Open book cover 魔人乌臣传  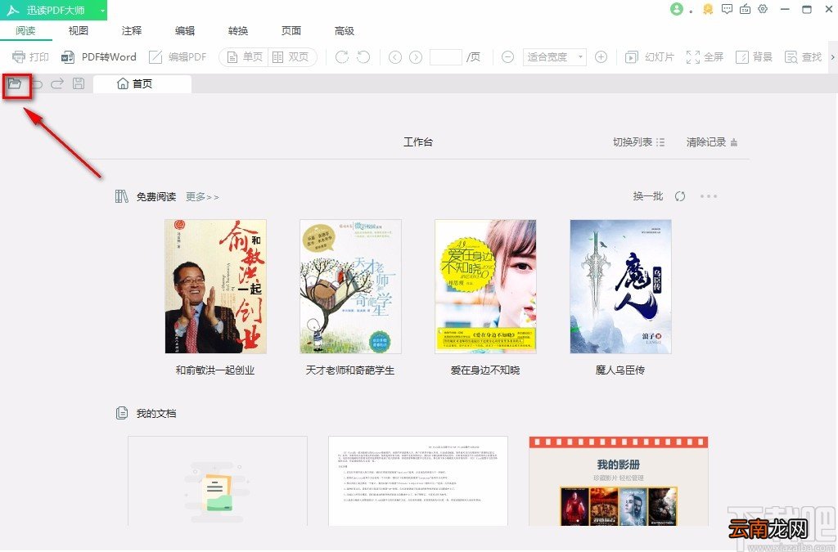coord(620,286)
